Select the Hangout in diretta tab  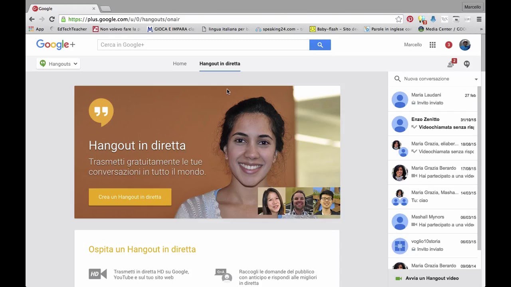(x=220, y=64)
